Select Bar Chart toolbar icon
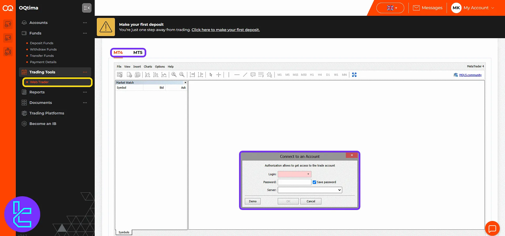Image resolution: width=505 pixels, height=236 pixels. point(148,75)
